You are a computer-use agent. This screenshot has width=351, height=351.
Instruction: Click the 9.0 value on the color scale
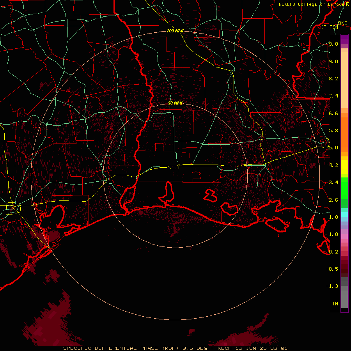pyautogui.click(x=333, y=61)
